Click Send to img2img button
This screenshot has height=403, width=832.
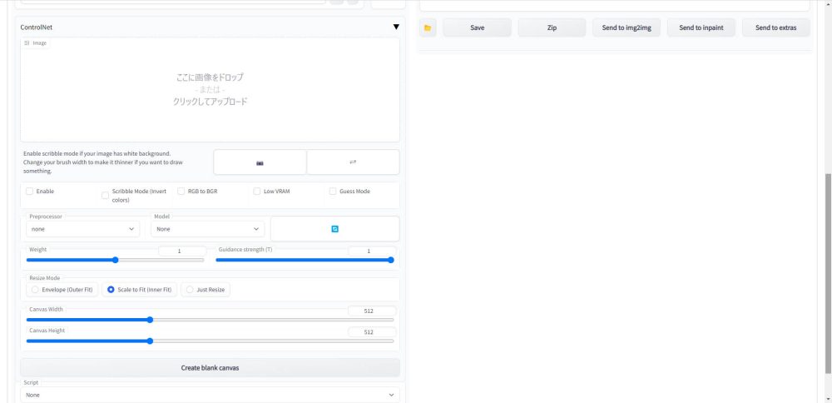point(626,27)
